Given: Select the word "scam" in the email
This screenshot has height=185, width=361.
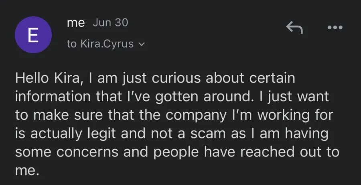Looking at the screenshot, I should coord(208,134).
